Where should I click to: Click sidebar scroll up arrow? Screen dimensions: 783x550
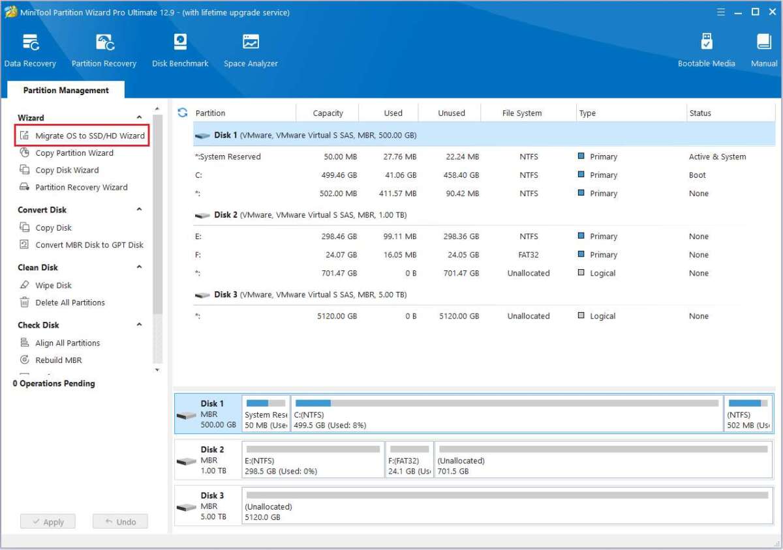point(157,109)
